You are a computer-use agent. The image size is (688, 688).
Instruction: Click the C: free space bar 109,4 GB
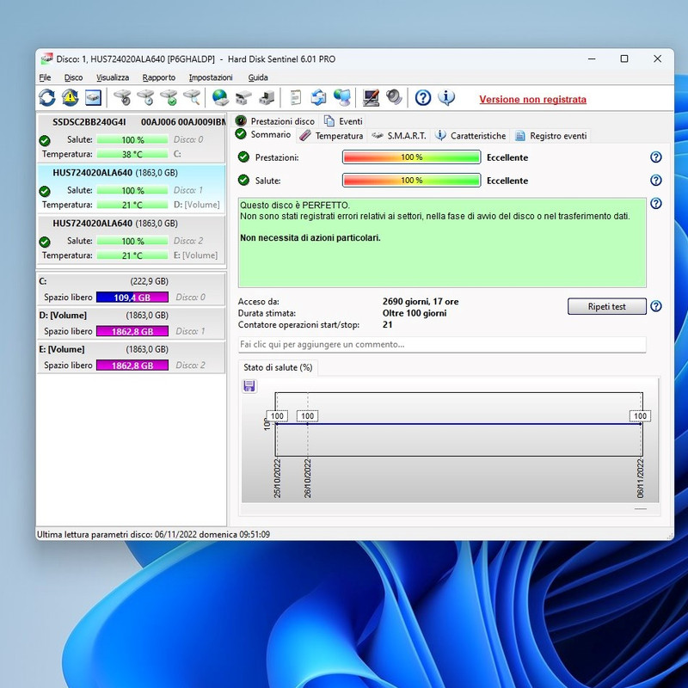tap(132, 298)
